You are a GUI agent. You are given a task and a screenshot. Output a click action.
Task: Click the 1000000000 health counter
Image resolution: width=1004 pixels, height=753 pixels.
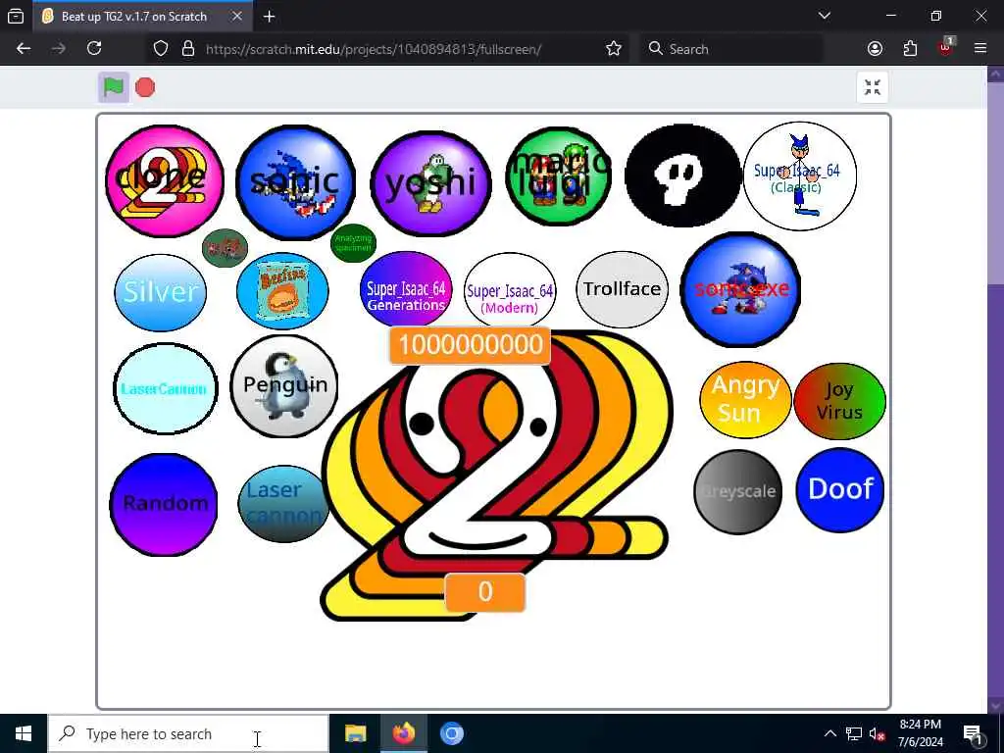pos(470,345)
